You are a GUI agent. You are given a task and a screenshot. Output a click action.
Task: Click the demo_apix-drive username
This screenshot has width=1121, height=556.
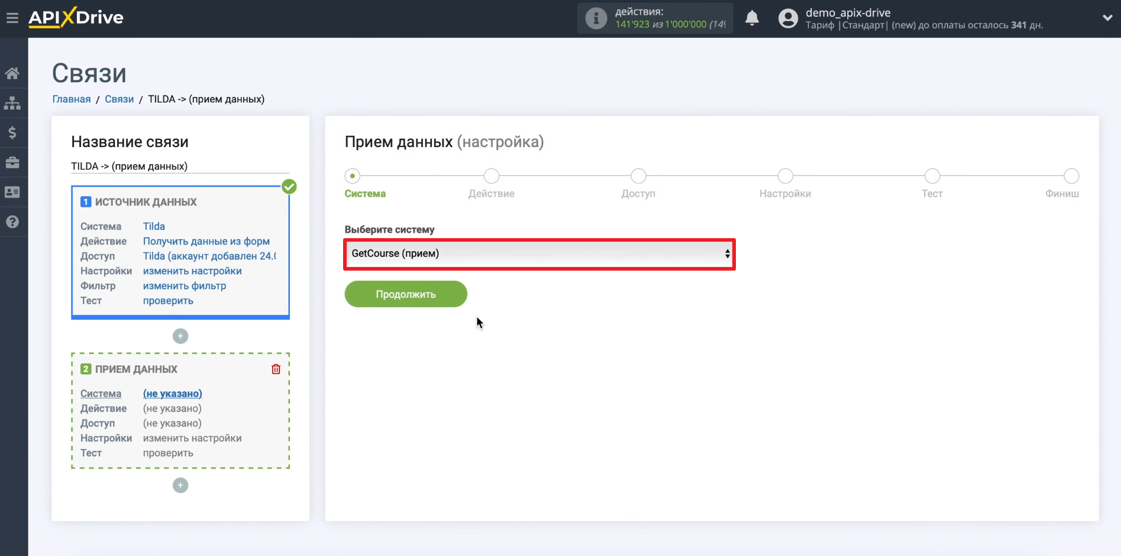[848, 12]
